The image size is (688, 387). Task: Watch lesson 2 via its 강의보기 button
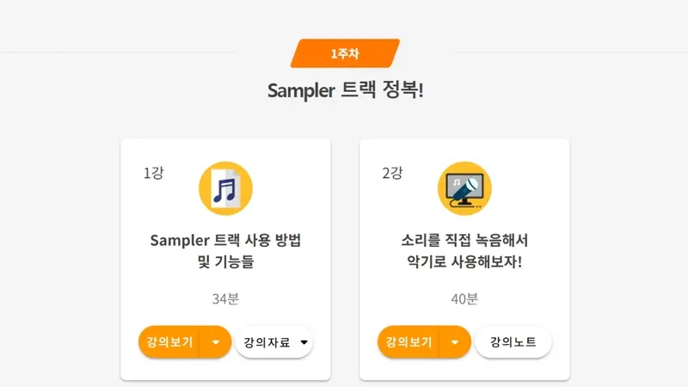pyautogui.click(x=408, y=341)
